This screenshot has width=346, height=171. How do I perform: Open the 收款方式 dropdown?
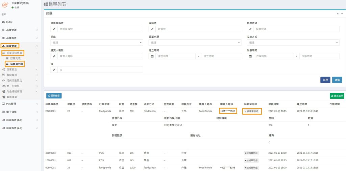tap(293, 43)
